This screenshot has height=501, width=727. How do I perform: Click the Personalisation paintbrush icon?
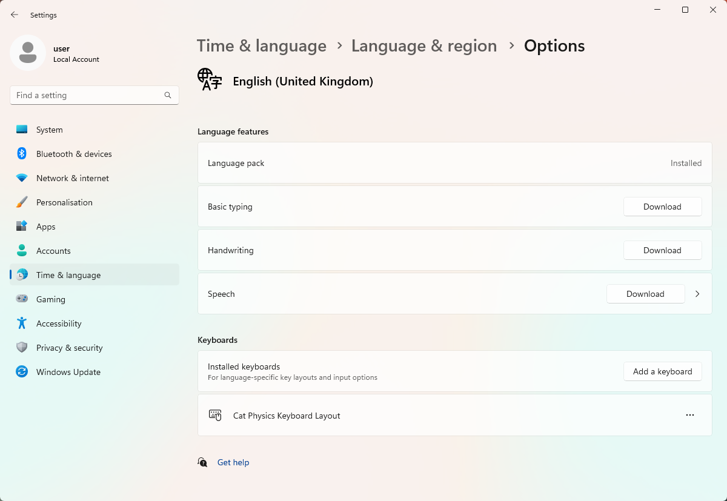point(22,202)
